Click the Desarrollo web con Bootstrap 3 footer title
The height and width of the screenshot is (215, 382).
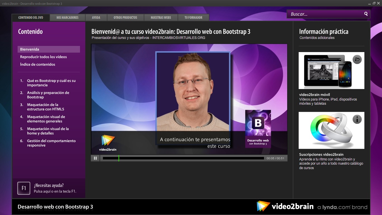[55, 207]
